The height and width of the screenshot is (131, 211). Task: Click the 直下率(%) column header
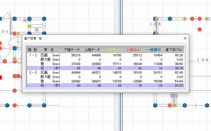(x=174, y=50)
